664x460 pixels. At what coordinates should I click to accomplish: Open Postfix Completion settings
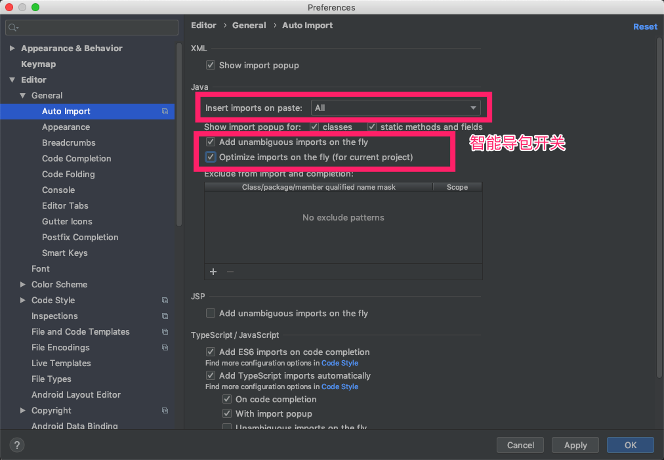[x=80, y=237]
